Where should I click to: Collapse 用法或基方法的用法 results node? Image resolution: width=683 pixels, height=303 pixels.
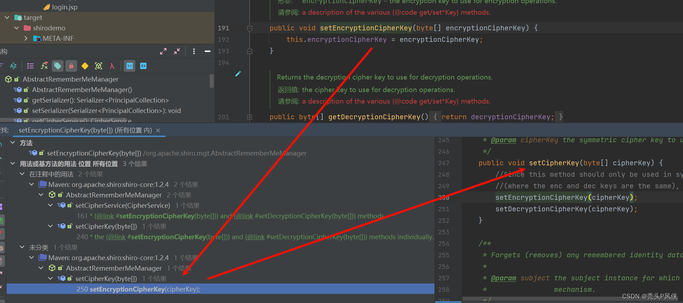pos(13,164)
